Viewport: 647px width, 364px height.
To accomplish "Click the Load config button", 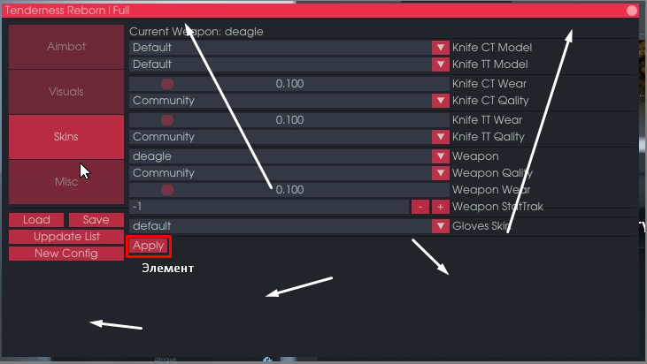I will click(x=36, y=220).
